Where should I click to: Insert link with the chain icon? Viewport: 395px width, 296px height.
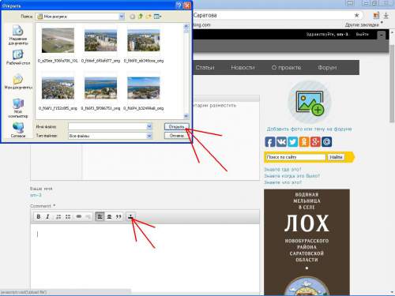(x=79, y=216)
